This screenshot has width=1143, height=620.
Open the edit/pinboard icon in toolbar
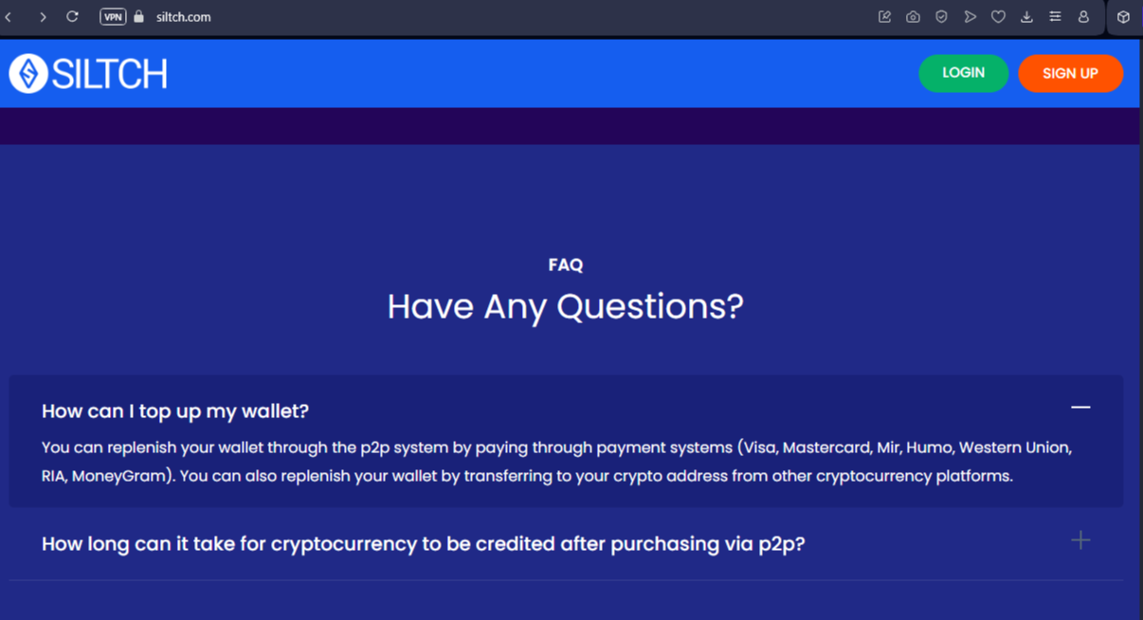(x=884, y=17)
